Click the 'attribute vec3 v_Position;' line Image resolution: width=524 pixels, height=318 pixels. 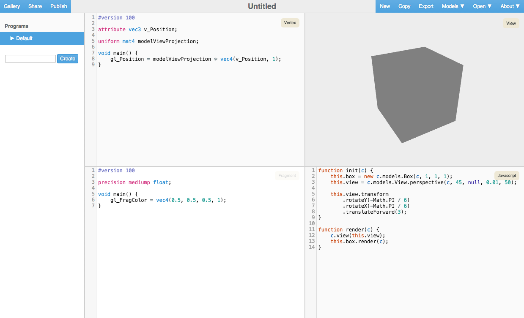pyautogui.click(x=137, y=30)
